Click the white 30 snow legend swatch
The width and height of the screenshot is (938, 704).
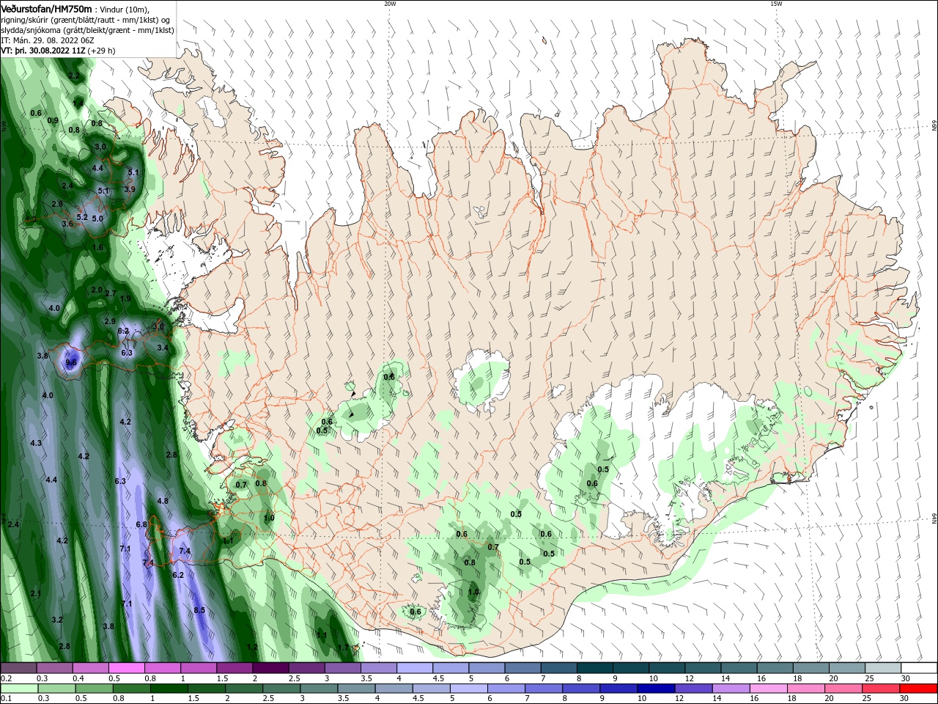pyautogui.click(x=918, y=668)
